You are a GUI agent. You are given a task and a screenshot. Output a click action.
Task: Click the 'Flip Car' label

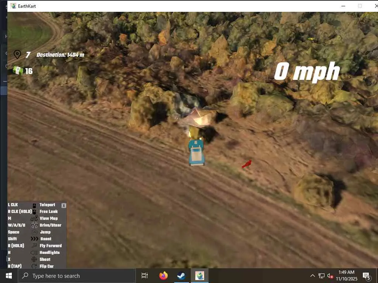[47, 266]
